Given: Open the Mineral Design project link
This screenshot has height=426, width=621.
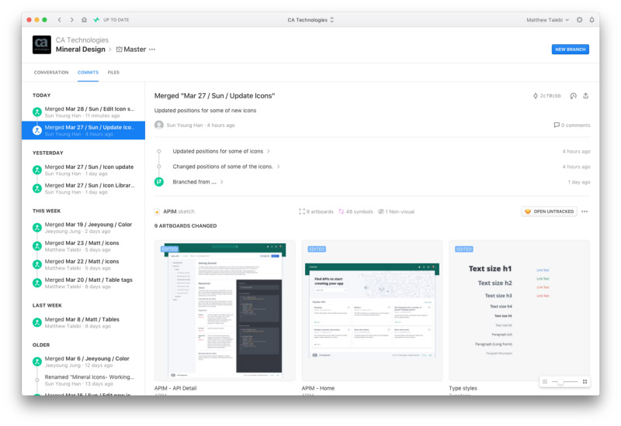Looking at the screenshot, I should pos(81,50).
